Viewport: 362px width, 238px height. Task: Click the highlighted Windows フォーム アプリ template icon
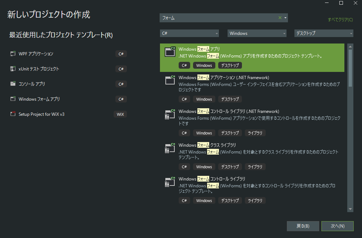click(x=170, y=52)
